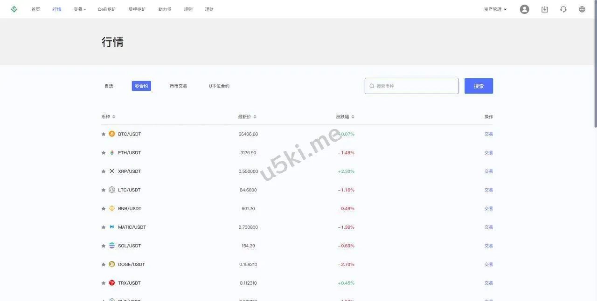Sort the list by 涨跌幅 column arrows
The image size is (597, 301).
tap(353, 117)
